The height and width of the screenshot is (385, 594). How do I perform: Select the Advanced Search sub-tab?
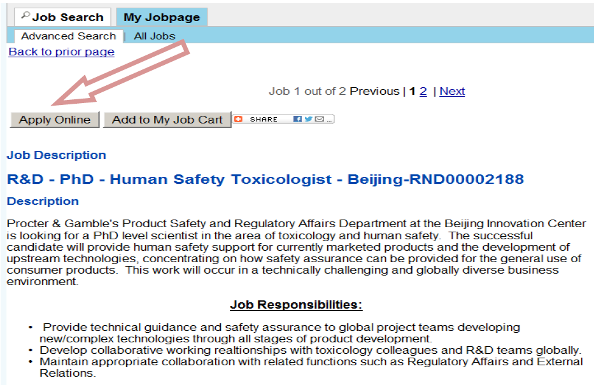pyautogui.click(x=69, y=36)
